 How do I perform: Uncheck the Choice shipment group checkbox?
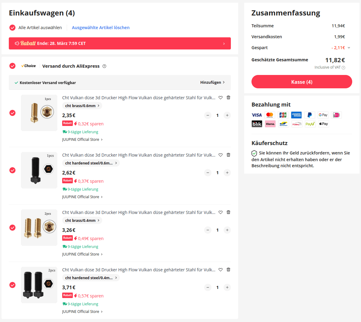tap(12, 66)
